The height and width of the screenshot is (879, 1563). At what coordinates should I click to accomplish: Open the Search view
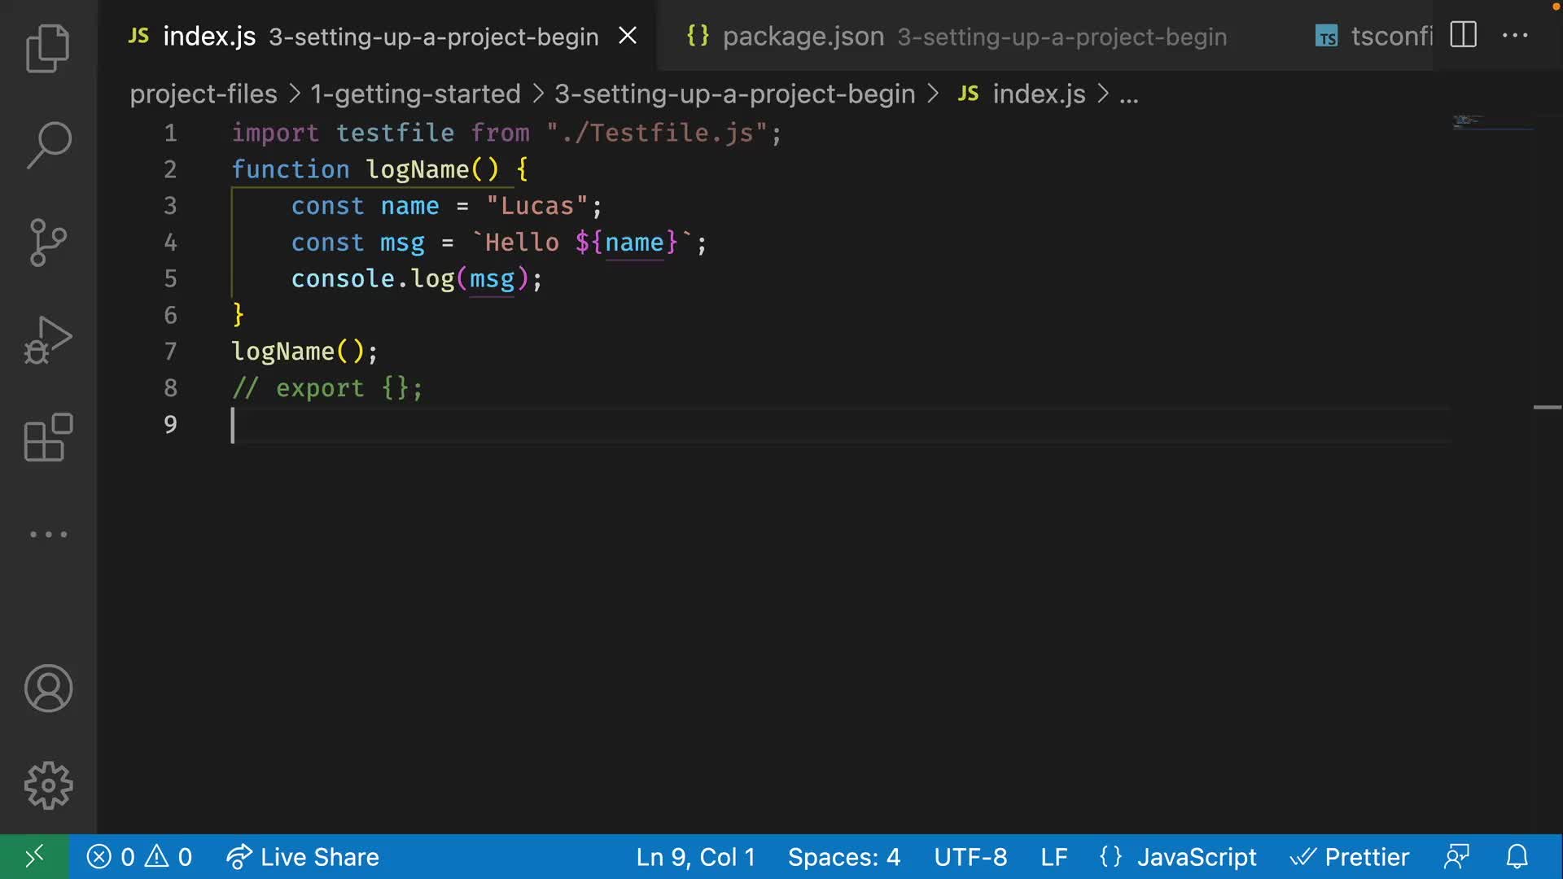coord(48,146)
